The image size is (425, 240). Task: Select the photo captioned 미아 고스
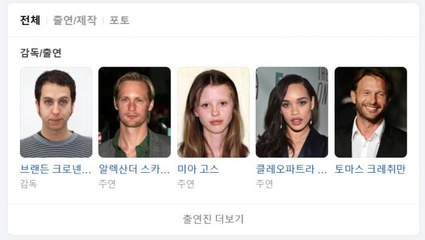[x=213, y=112]
